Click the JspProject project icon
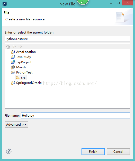Viewport: 135px width, 161px height. 13,62
